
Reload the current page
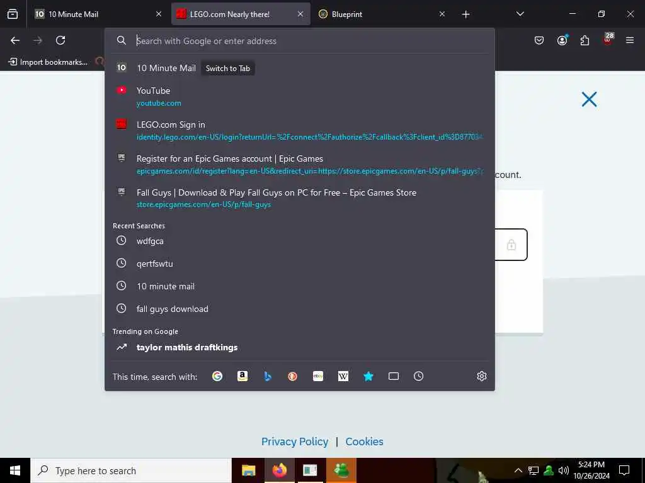60,40
